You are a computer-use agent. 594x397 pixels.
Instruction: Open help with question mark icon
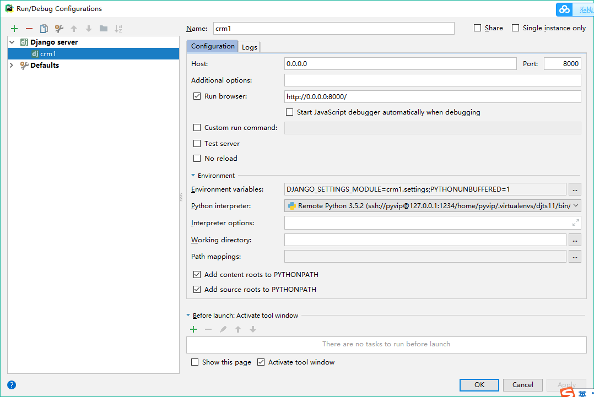(x=12, y=385)
